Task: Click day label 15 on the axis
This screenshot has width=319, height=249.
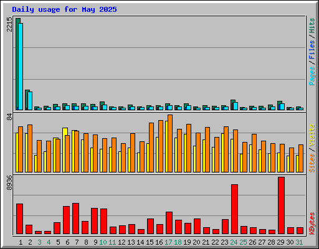Action: pos(150,242)
